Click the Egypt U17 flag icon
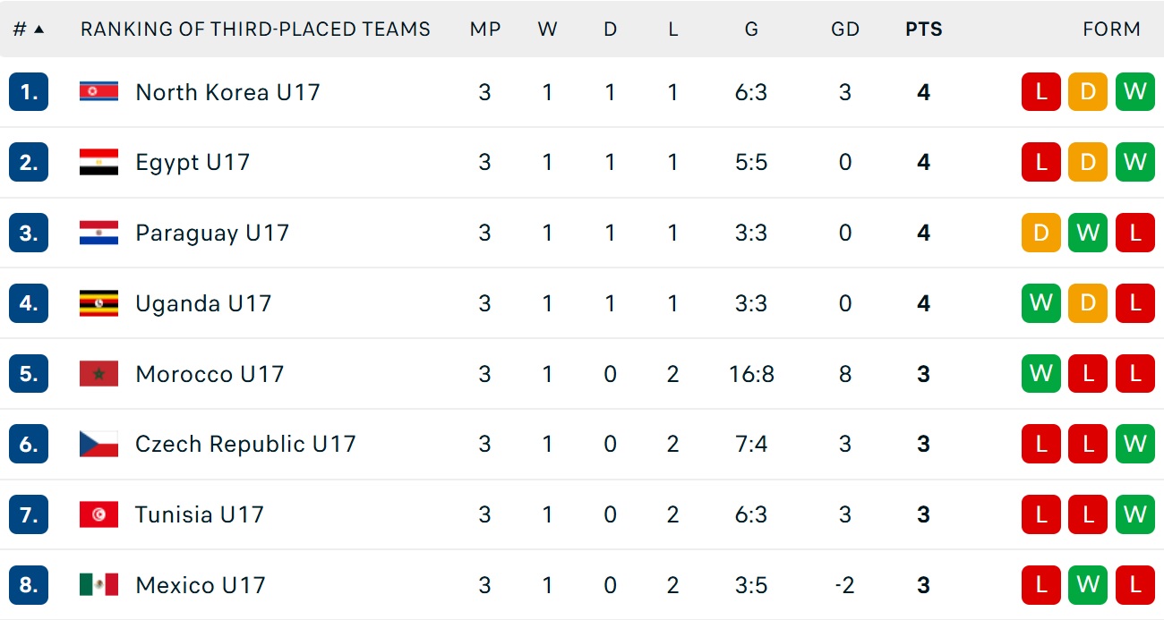Screen dimensions: 1164x620 coord(98,162)
